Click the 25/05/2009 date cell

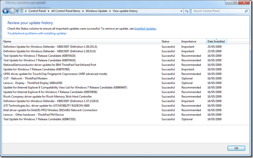tap(214, 47)
